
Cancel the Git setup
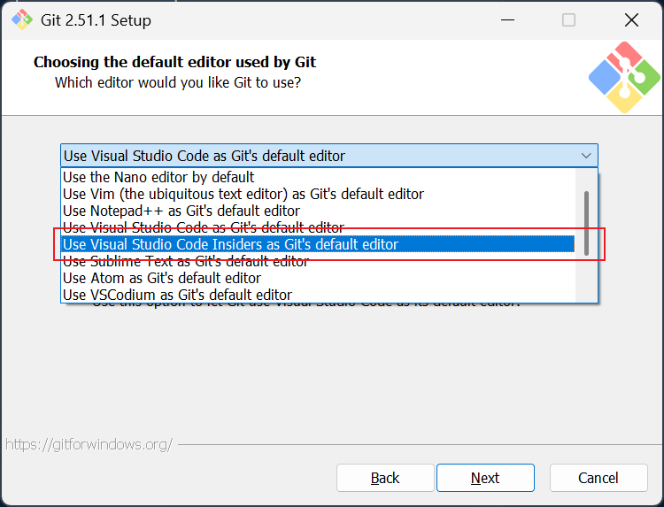[598, 478]
